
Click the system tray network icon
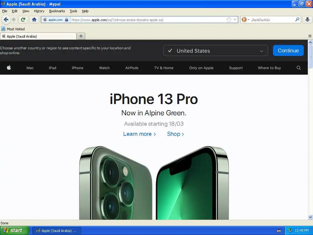click(x=290, y=230)
